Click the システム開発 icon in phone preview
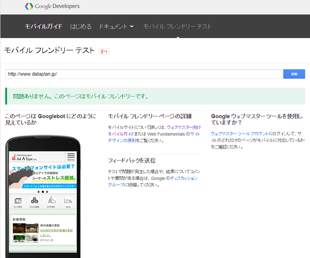Screen dimensions: 310x258 35,202
